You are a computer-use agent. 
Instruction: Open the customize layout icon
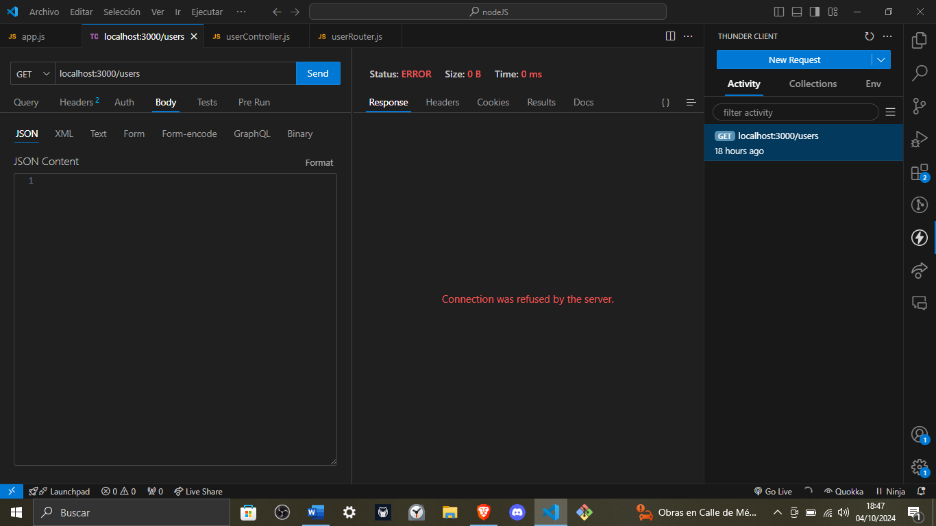pos(833,12)
